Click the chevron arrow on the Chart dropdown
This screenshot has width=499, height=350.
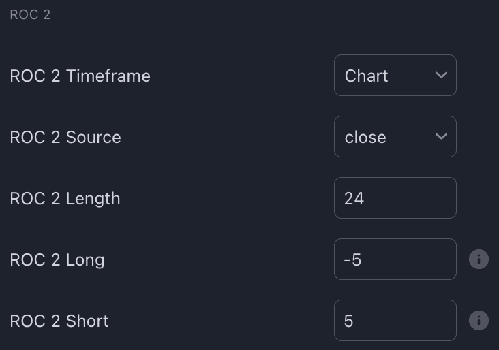click(441, 76)
